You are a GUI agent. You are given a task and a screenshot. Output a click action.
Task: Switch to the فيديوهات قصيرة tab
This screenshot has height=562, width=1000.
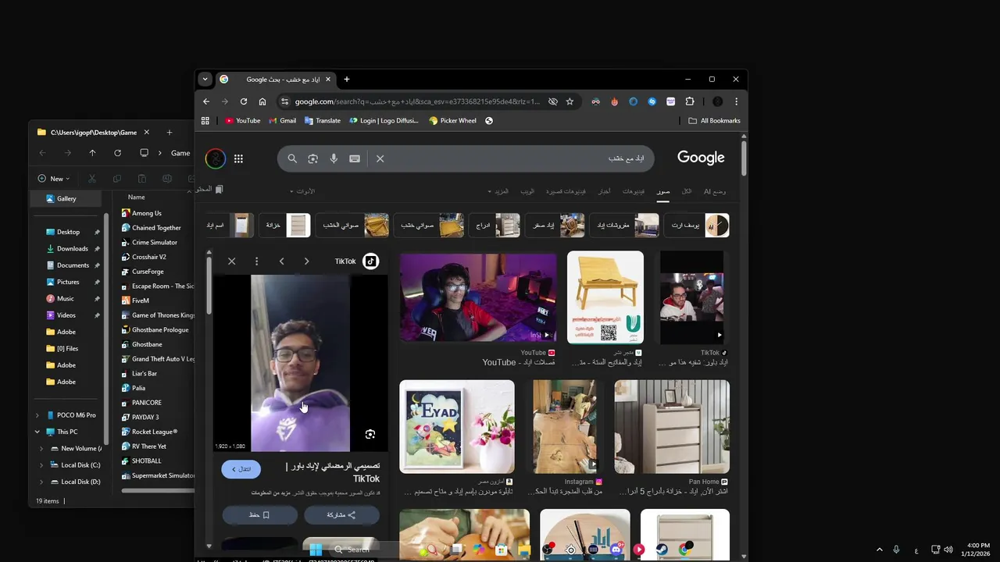click(x=566, y=191)
